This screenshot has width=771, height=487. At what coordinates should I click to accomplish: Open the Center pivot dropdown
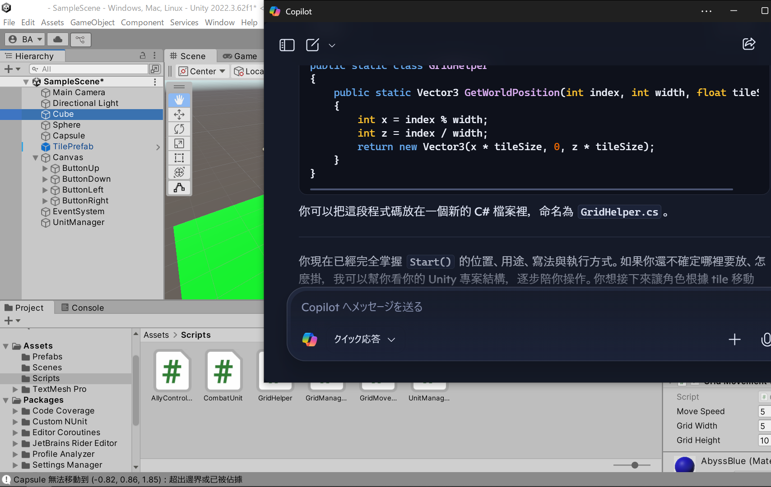[202, 71]
